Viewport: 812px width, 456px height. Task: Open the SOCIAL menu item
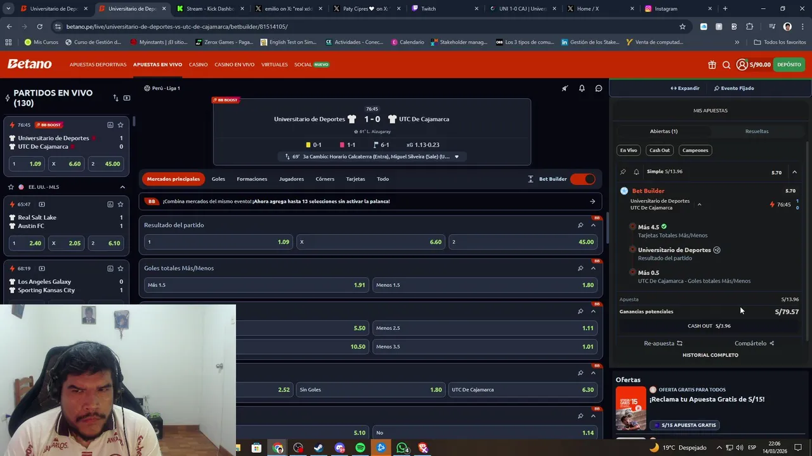pyautogui.click(x=311, y=65)
